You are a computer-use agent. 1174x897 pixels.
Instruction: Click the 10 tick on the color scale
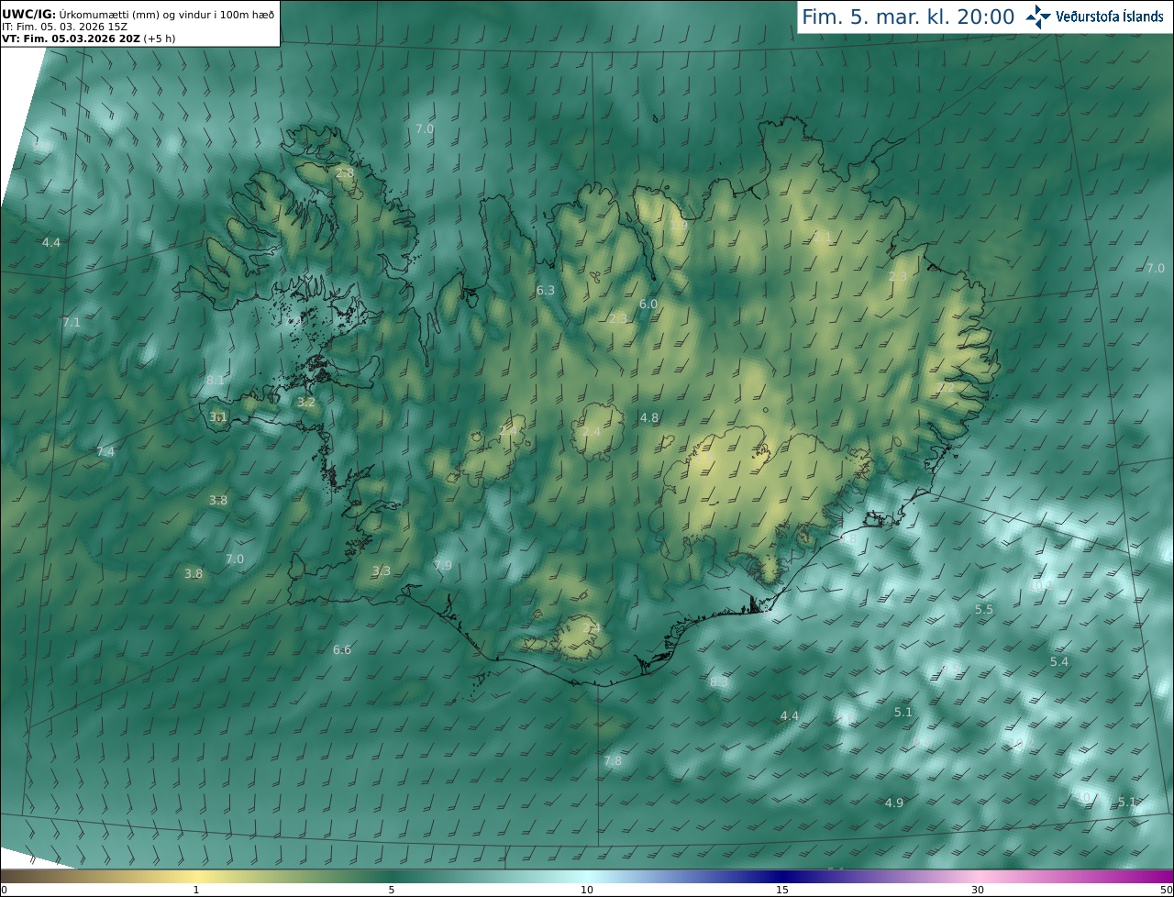(587, 891)
